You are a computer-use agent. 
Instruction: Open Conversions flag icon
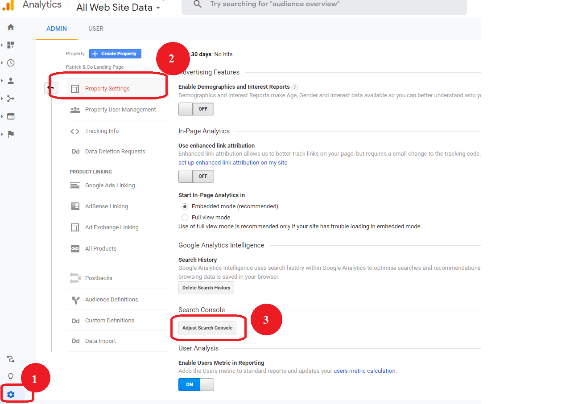[x=11, y=134]
